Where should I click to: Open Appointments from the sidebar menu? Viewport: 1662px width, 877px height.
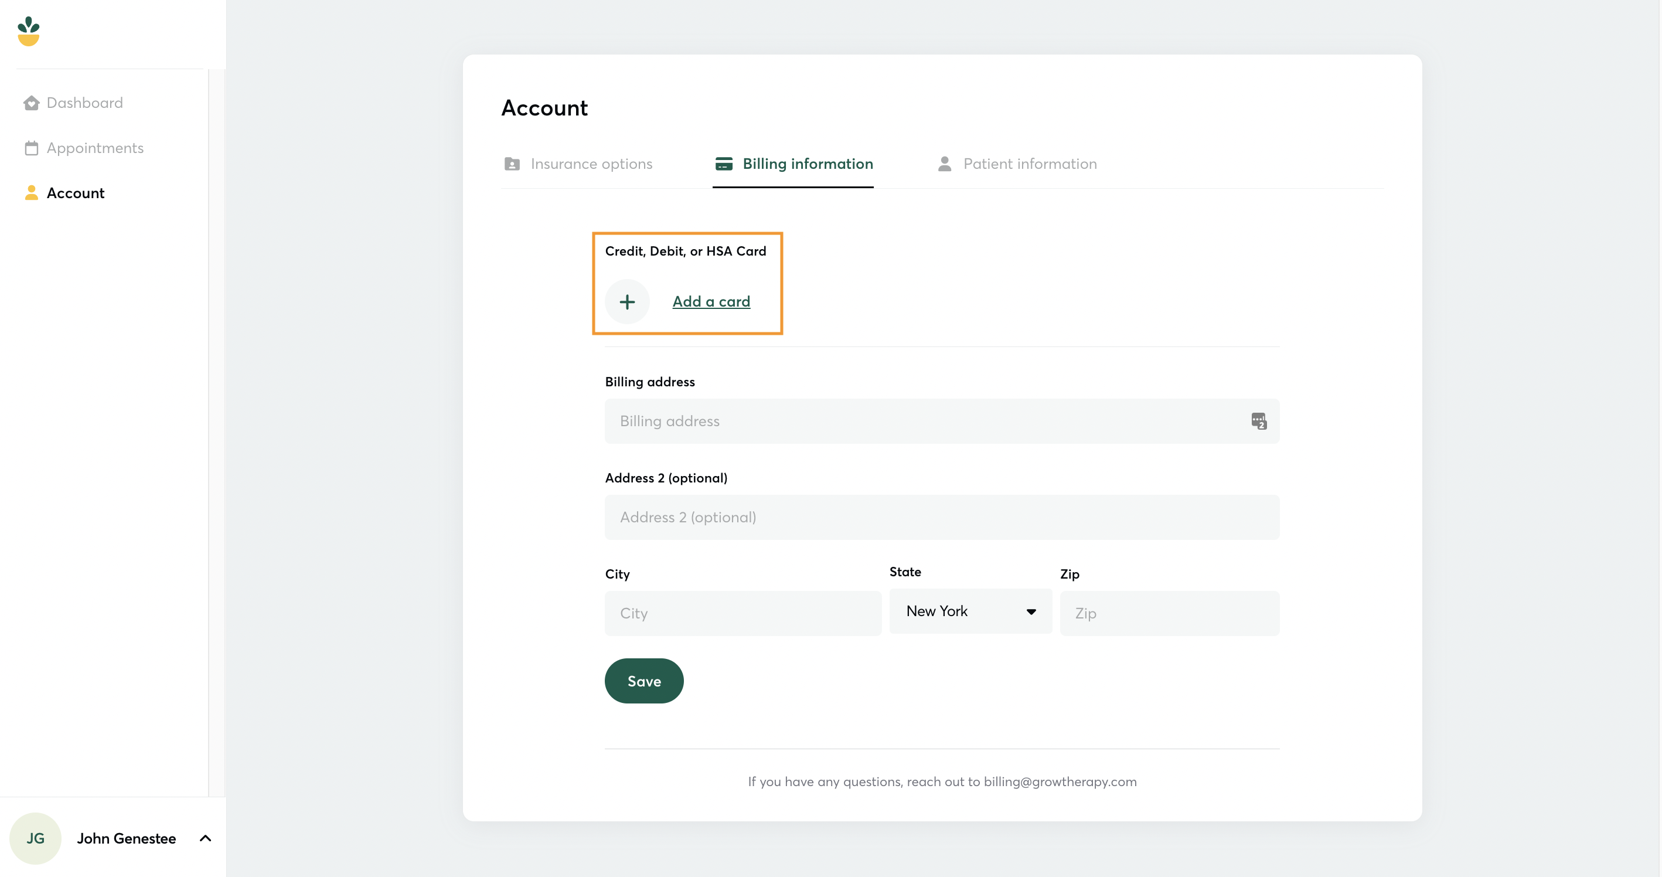tap(95, 148)
